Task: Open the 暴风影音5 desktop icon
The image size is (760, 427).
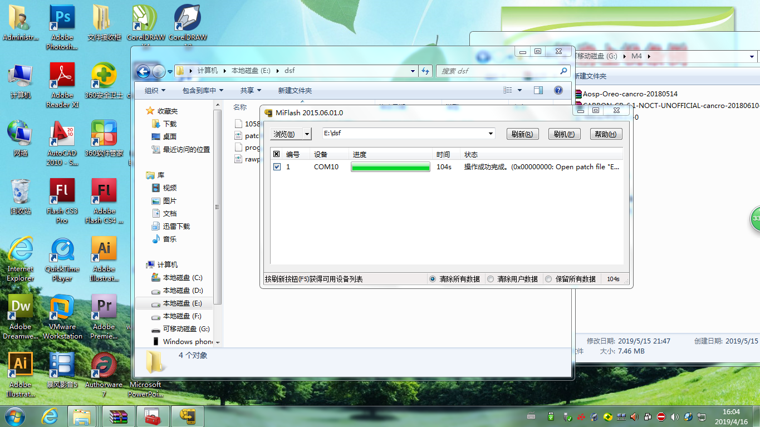Action: [x=62, y=371]
